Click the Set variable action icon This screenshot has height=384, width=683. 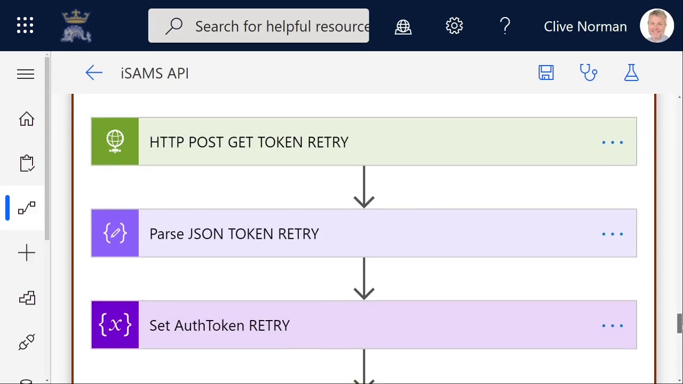click(x=115, y=325)
